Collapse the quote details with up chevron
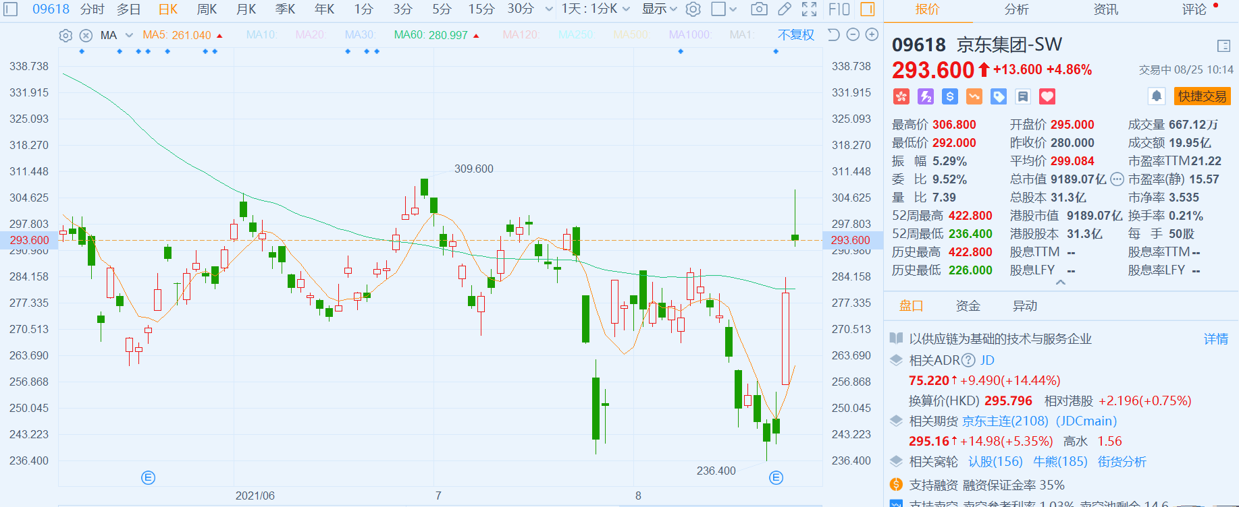 click(x=1061, y=283)
